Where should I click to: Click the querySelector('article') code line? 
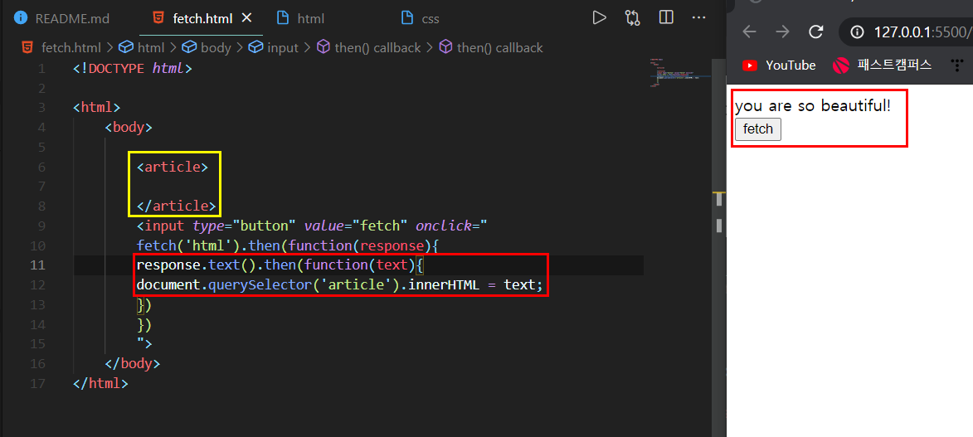point(339,285)
